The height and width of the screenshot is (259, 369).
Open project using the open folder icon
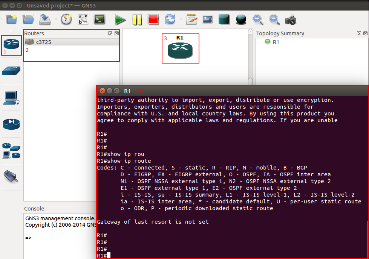tap(28, 19)
